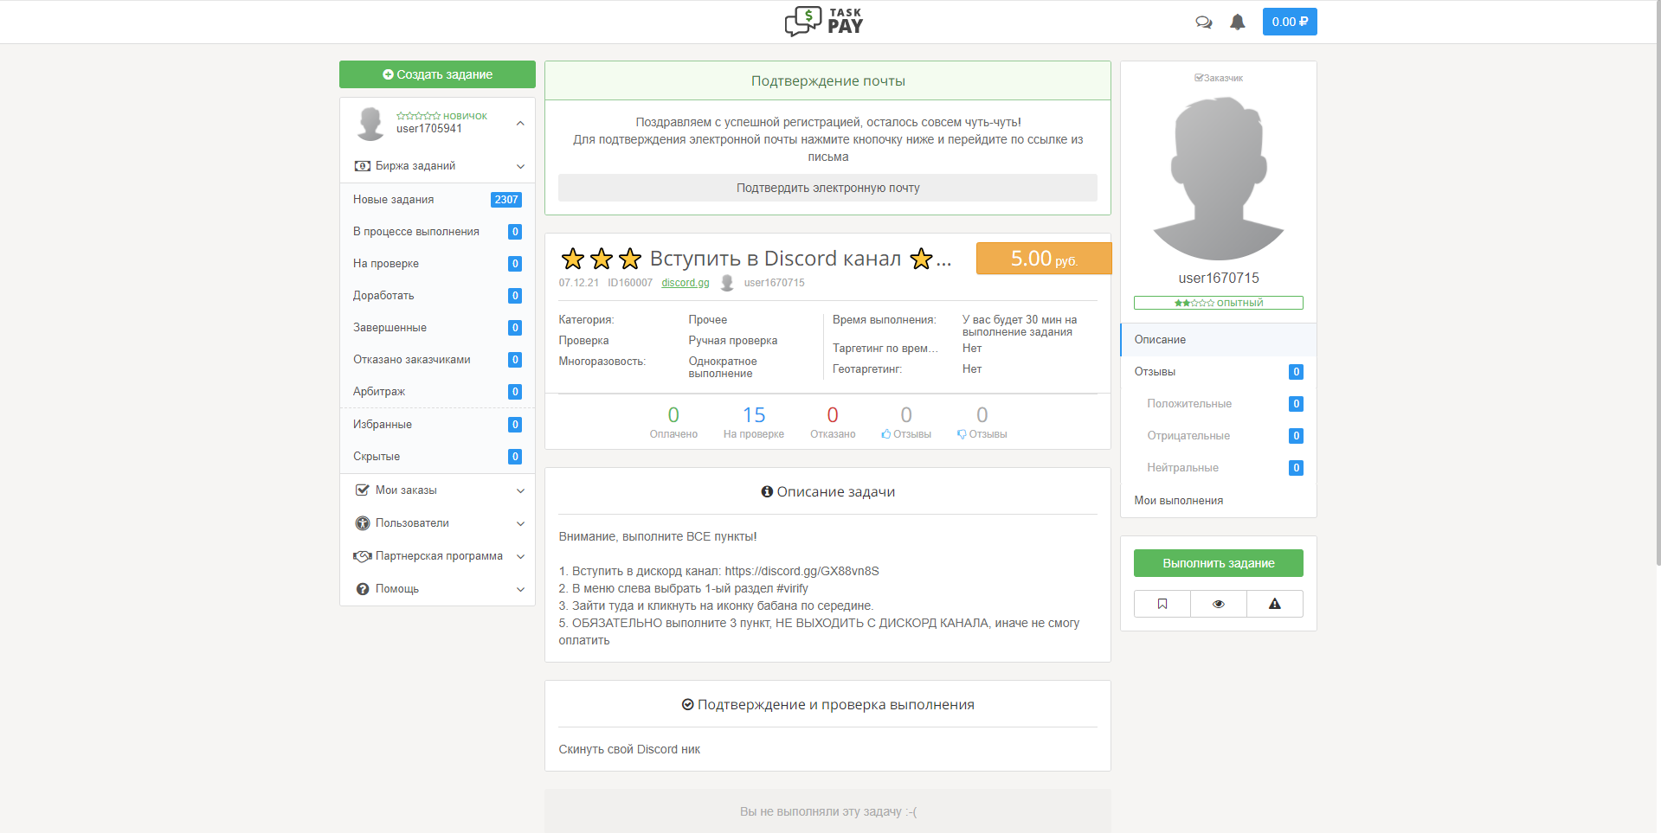Open Доработать tasks

[437, 296]
